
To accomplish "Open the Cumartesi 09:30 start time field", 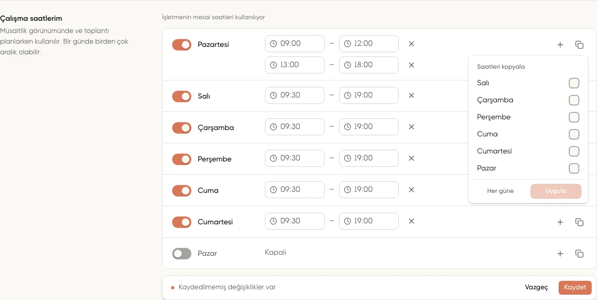I will [x=295, y=221].
